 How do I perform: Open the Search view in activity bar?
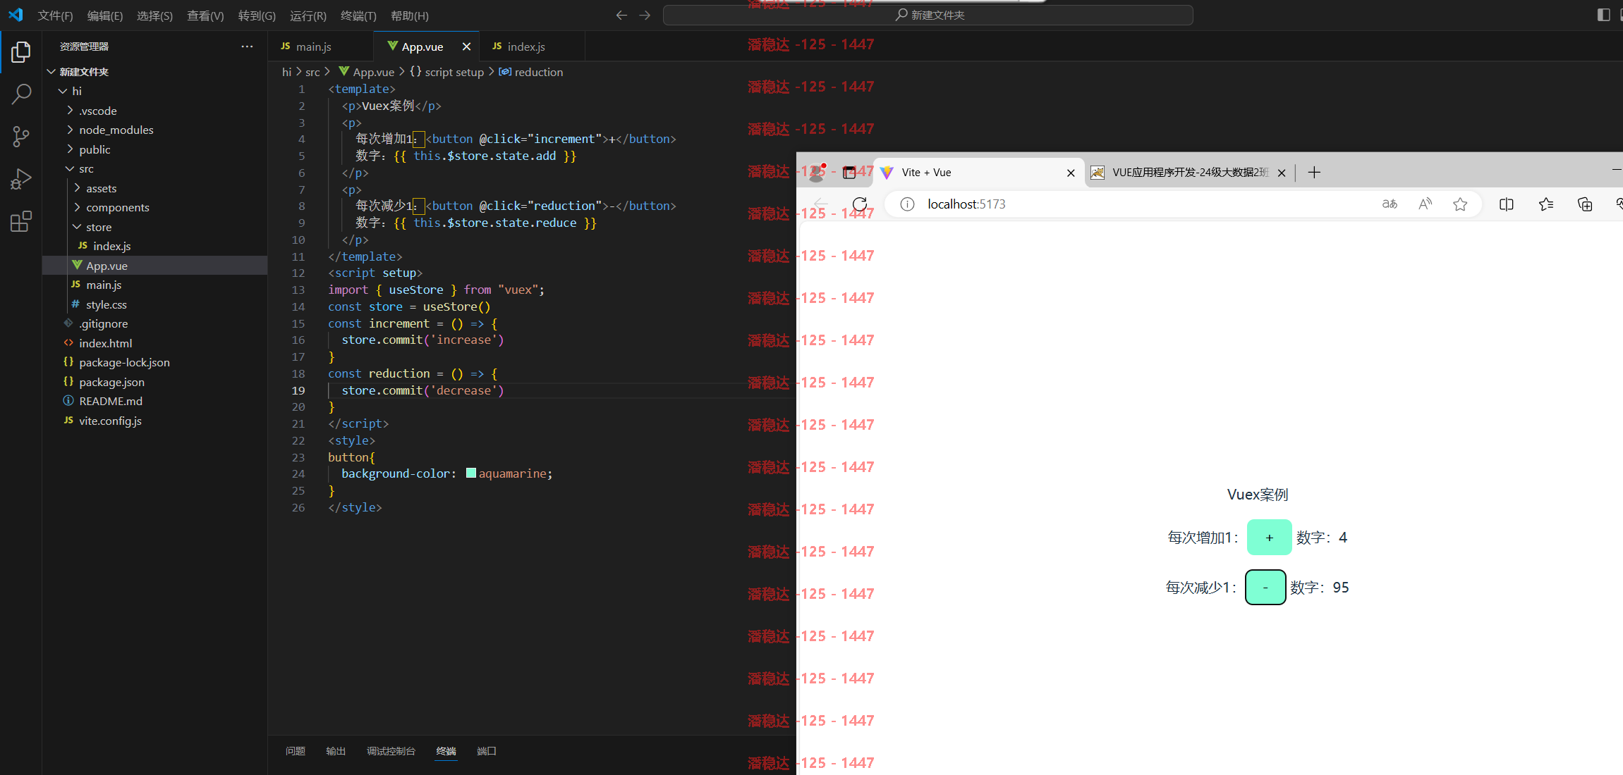pos(21,94)
